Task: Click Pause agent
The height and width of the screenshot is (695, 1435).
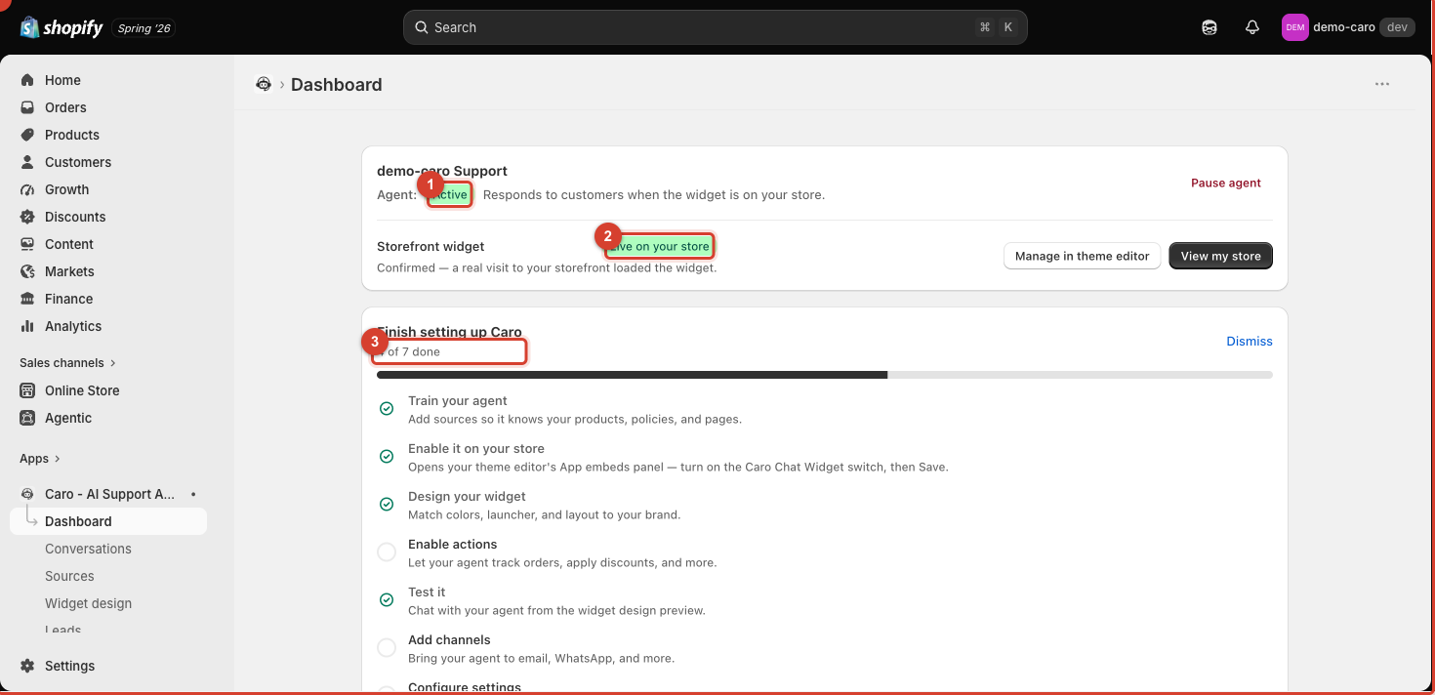Action: click(1226, 183)
